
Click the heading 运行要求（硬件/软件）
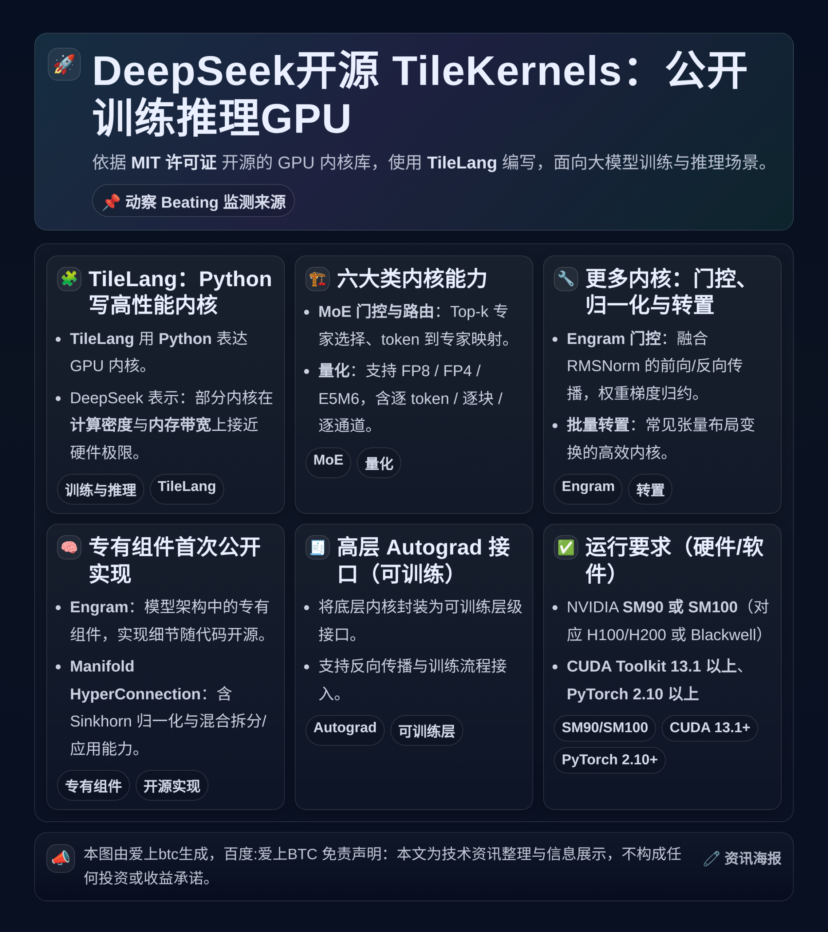coord(674,560)
